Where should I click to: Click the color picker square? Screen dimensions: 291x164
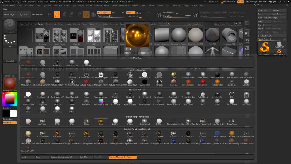coord(10,99)
